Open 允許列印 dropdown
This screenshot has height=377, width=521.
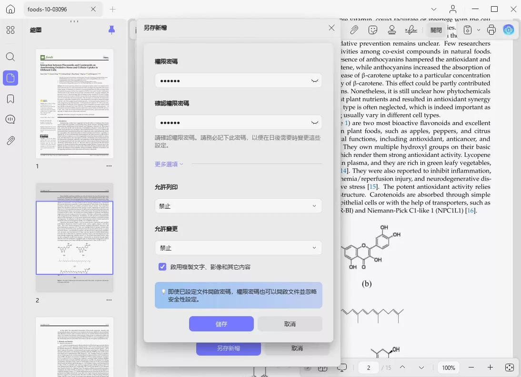tap(238, 206)
